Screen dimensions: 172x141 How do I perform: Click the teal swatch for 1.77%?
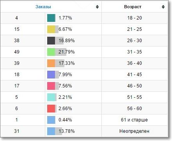51,18
